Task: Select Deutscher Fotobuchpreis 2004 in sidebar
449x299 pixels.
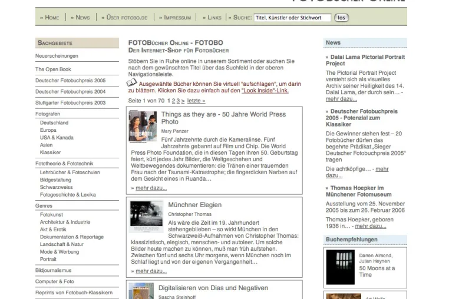Action: tap(71, 92)
